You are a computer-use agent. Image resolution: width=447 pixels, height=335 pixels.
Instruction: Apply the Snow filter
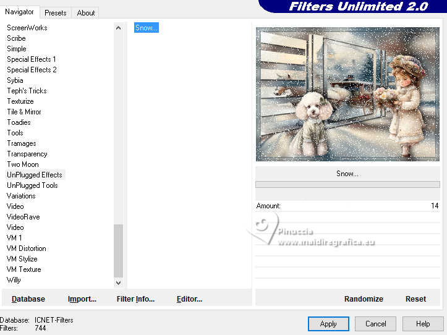click(328, 324)
